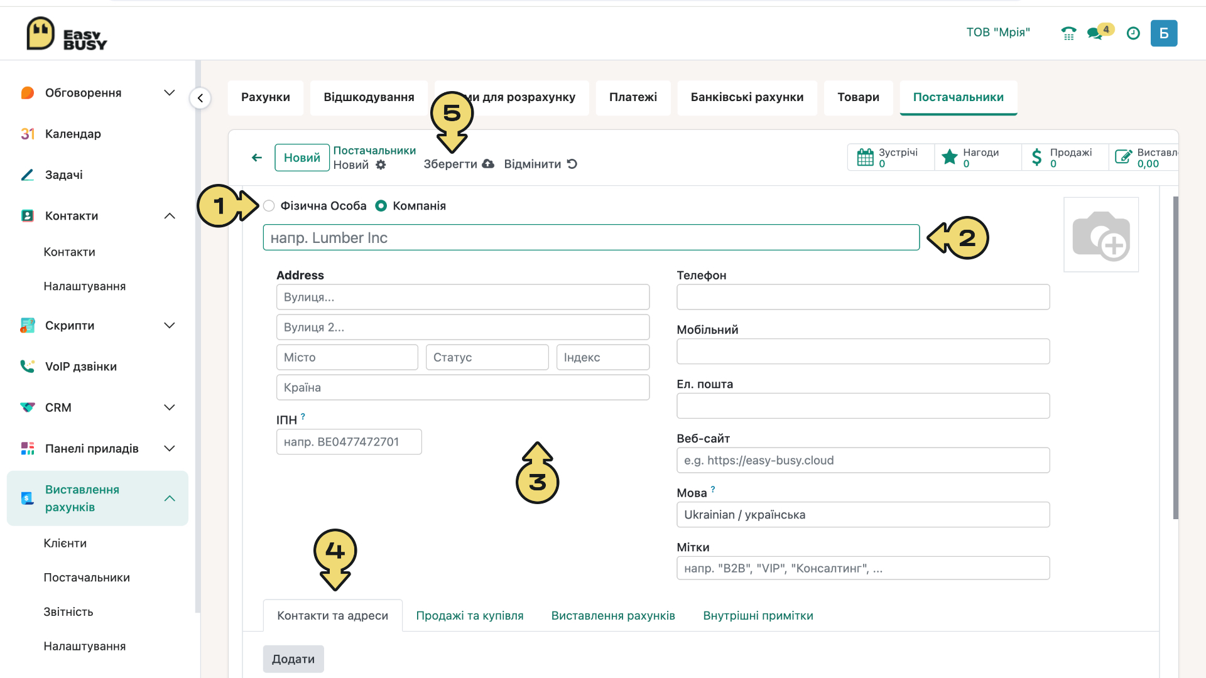The height and width of the screenshot is (678, 1206).
Task: Click the CRM handshake sidebar icon
Action: click(x=27, y=407)
